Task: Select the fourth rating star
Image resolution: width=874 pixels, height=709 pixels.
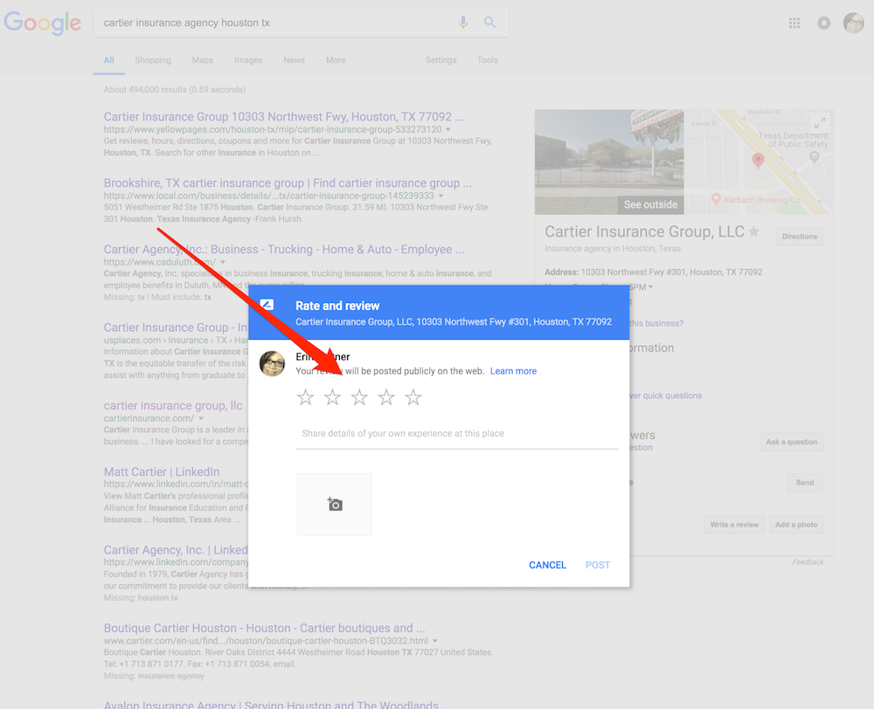Action: click(x=386, y=397)
